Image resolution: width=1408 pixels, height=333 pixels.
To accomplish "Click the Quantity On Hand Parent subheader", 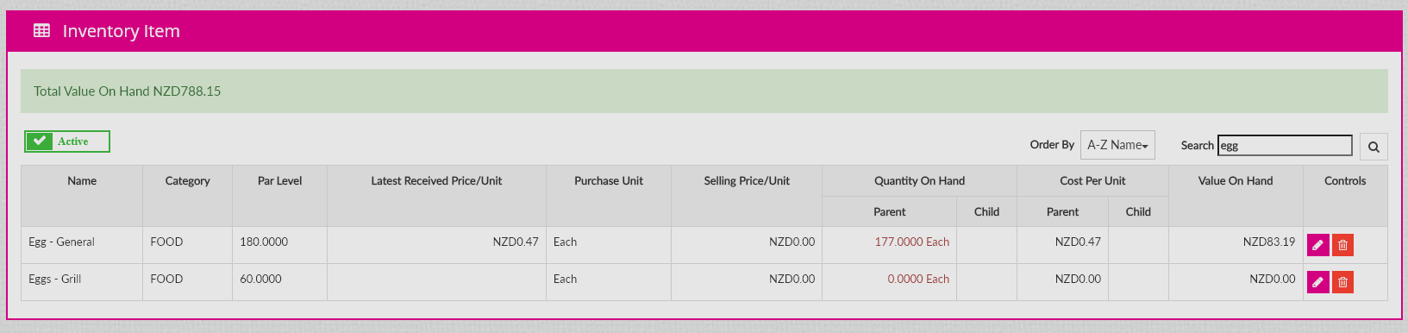I will (x=889, y=212).
